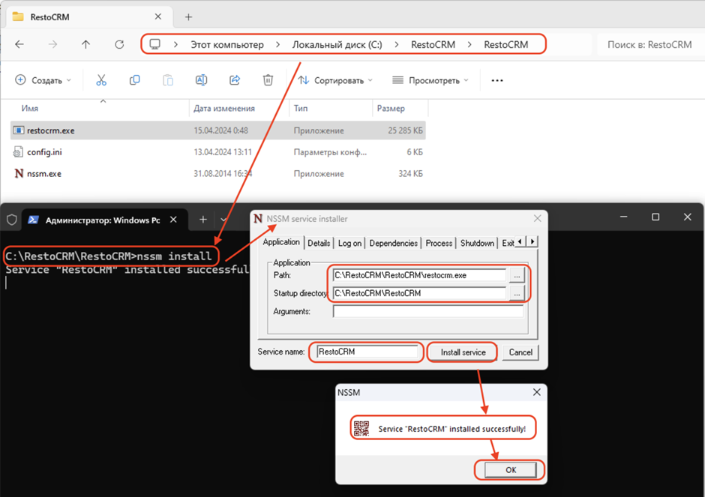Click the Share icon in Explorer toolbar
Viewport: 705px width, 497px height.
(x=235, y=80)
